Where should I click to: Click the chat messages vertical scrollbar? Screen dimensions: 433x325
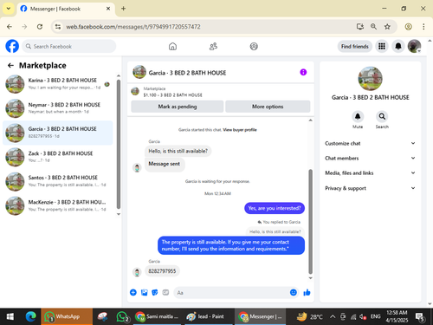click(x=311, y=221)
